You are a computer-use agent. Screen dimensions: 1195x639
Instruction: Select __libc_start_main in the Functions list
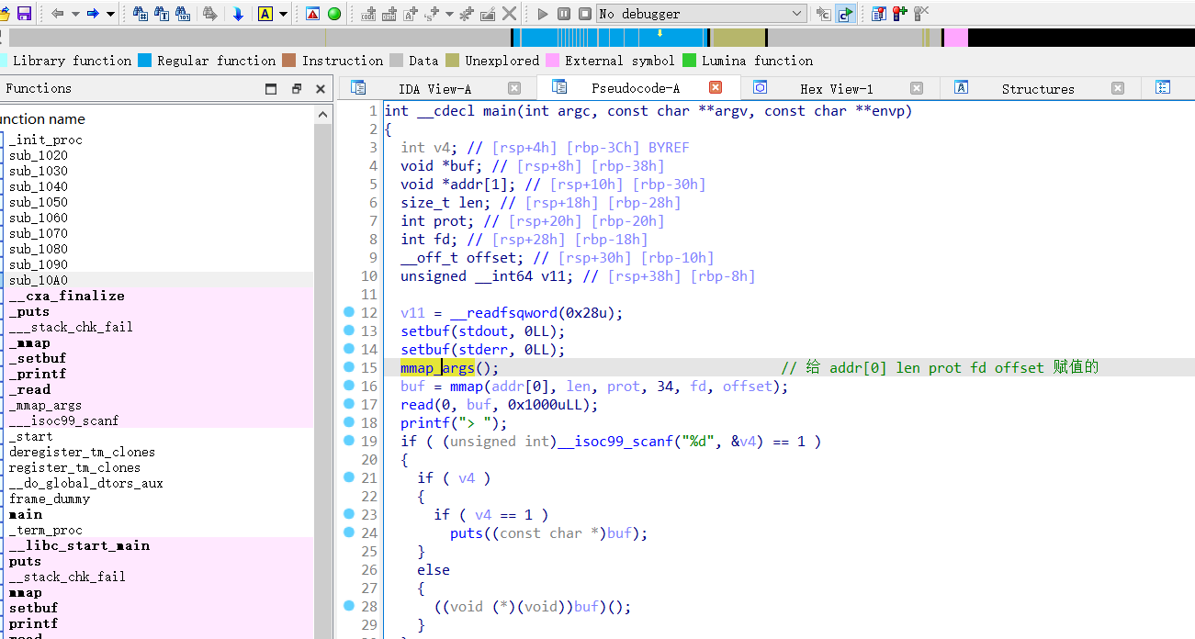point(79,545)
